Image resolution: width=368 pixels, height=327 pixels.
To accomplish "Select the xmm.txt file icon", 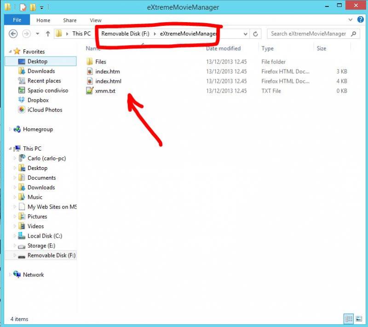I will pyautogui.click(x=90, y=91).
